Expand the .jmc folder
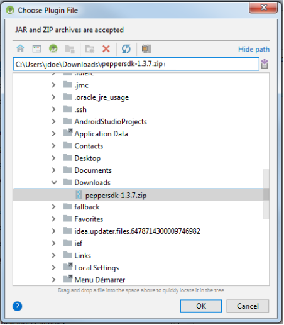The image size is (284, 325). [53, 85]
